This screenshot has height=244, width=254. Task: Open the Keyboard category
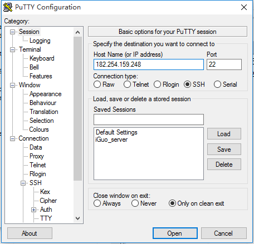click(x=42, y=58)
